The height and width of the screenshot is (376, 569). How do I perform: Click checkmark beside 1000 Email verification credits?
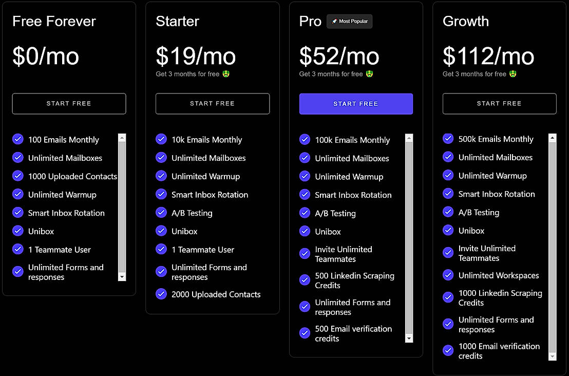[448, 351]
